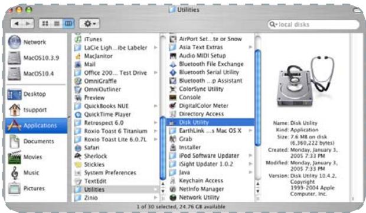Open the Desktop sidebar item

tap(27, 94)
